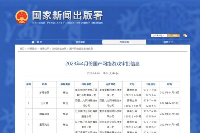Click operator 上海零越网络科技有限公司
The height and width of the screenshot is (133, 200).
click(x=110, y=92)
